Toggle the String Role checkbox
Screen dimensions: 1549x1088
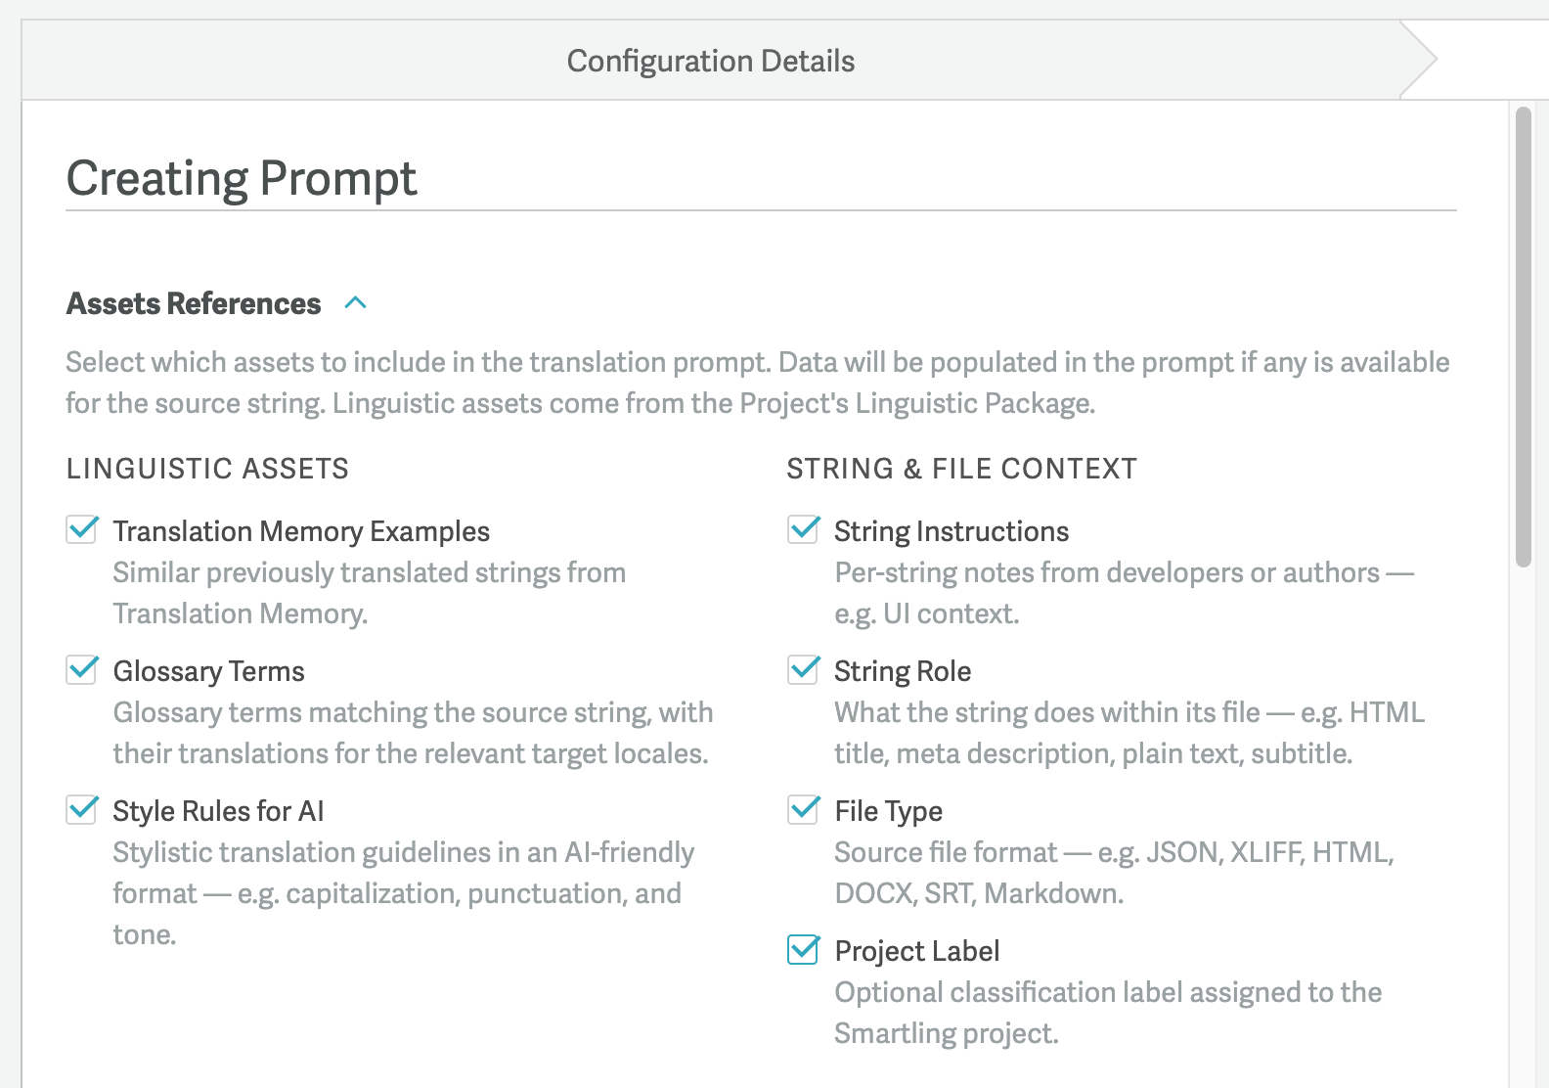click(x=804, y=669)
